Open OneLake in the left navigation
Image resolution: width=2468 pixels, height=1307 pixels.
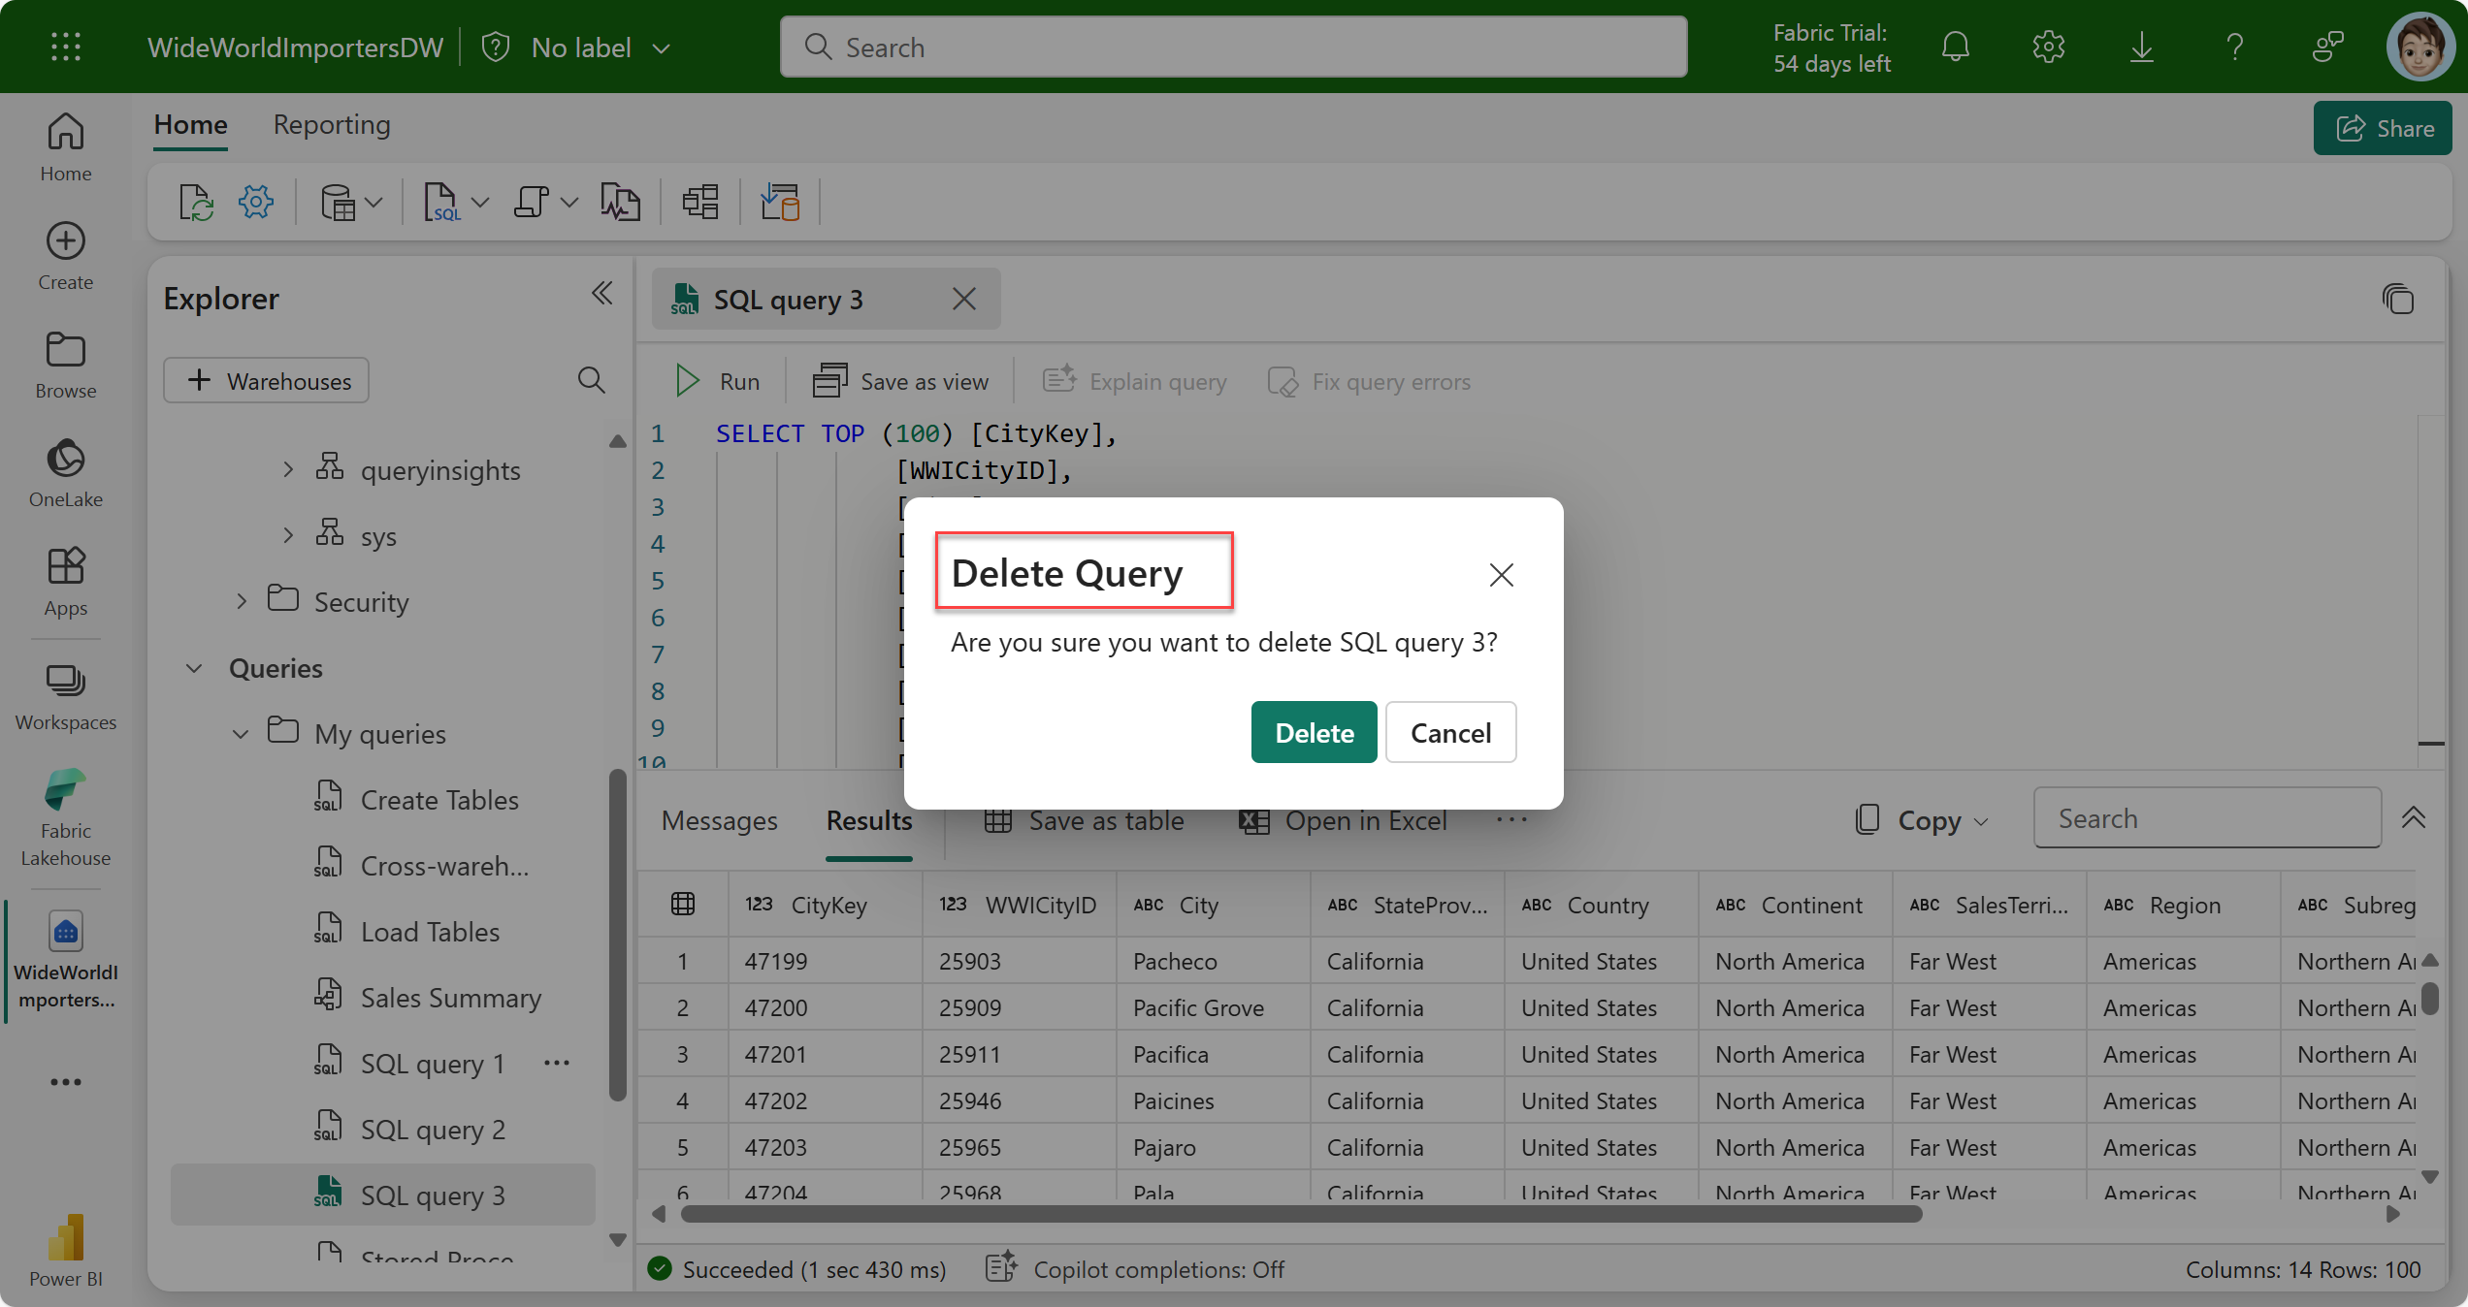point(66,473)
